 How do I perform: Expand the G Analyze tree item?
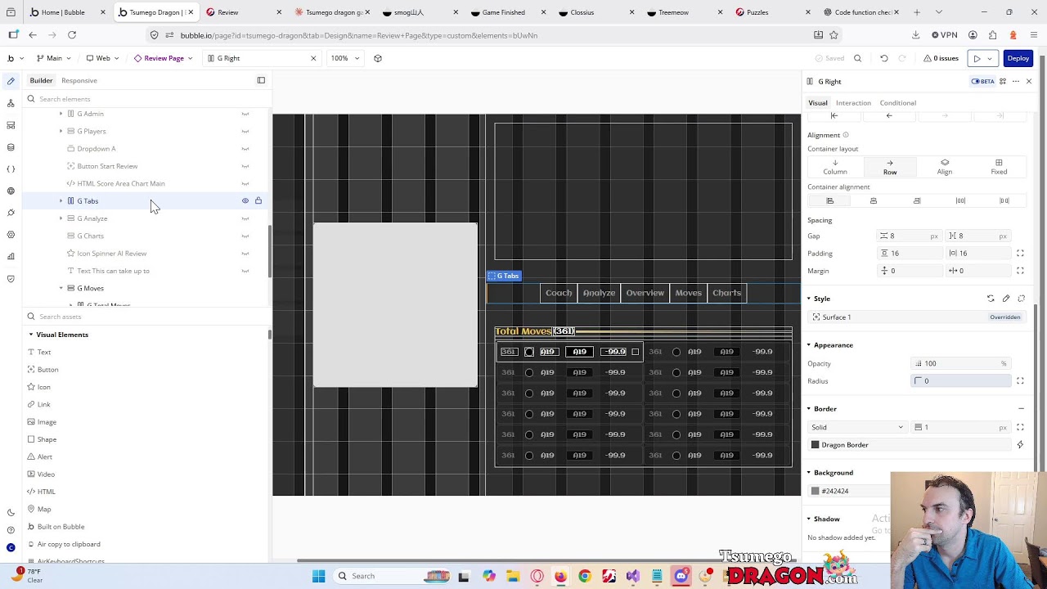pos(61,218)
